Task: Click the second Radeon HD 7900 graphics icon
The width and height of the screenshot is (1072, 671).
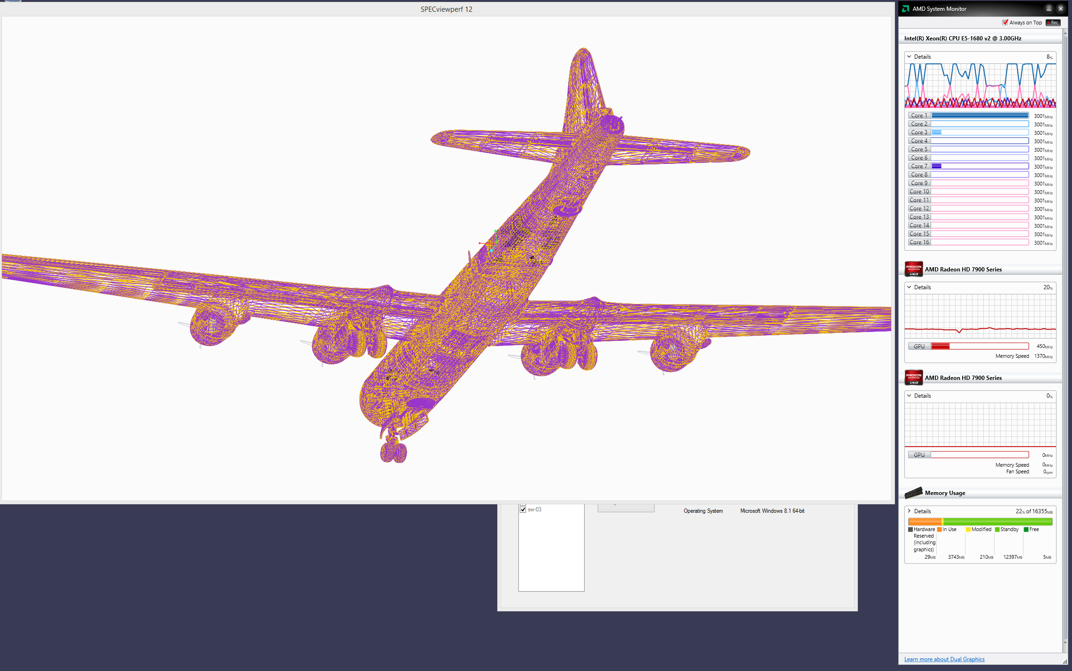Action: pyautogui.click(x=914, y=378)
